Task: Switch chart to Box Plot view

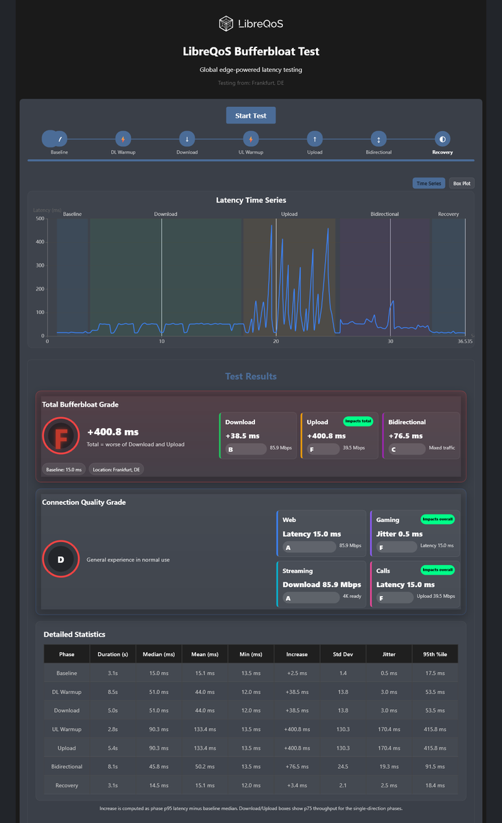Action: [462, 183]
